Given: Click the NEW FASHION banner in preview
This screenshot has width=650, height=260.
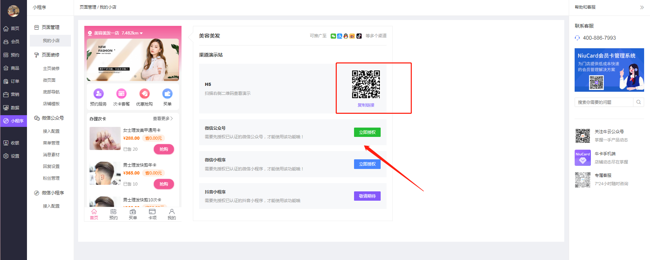Looking at the screenshot, I should [x=133, y=60].
